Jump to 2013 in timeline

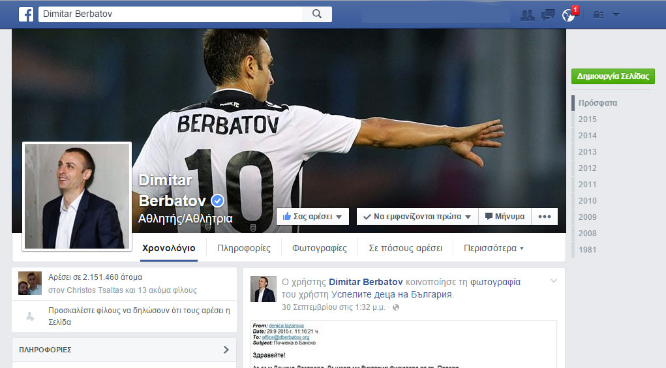pos(588,152)
